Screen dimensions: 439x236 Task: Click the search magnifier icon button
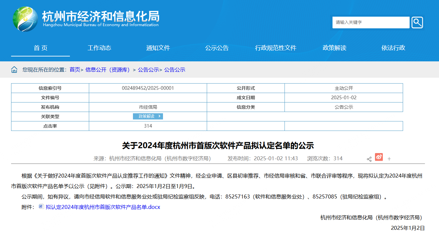pyautogui.click(x=417, y=23)
